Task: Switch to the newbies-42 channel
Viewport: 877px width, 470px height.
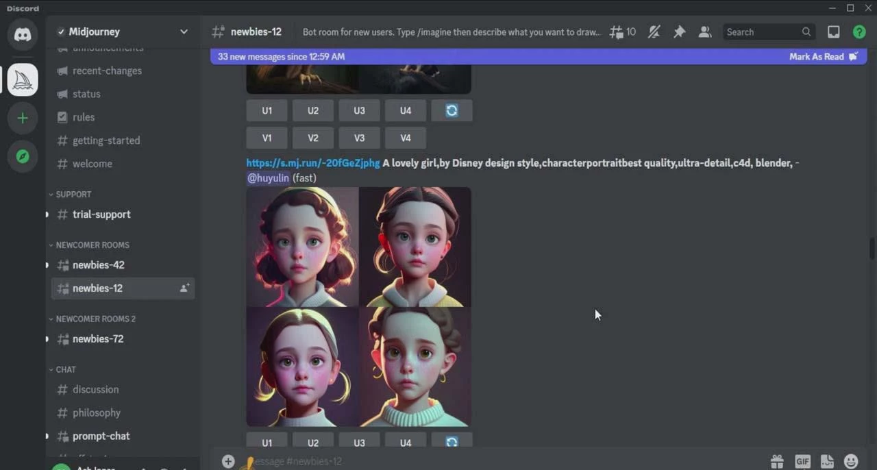Action: point(98,265)
